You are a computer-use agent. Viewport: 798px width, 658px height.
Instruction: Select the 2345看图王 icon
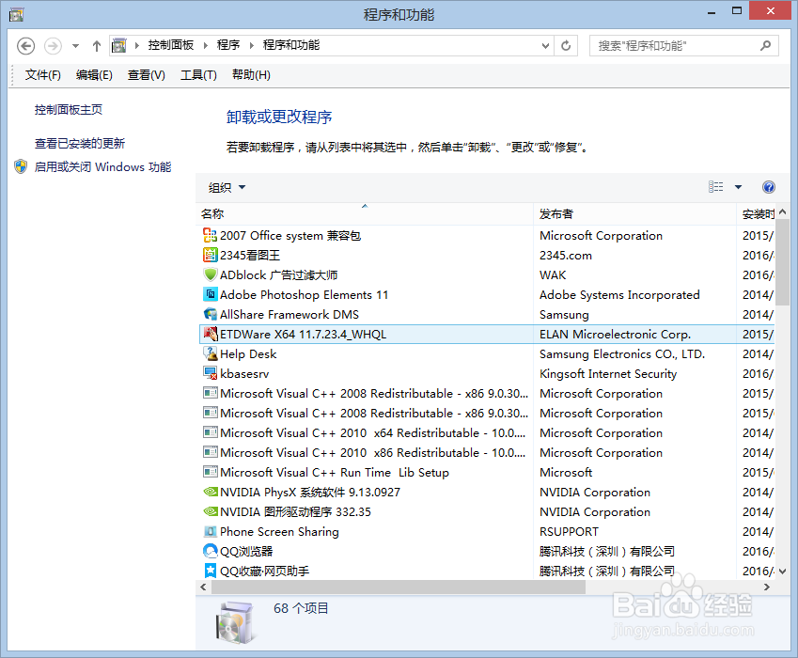pyautogui.click(x=211, y=255)
